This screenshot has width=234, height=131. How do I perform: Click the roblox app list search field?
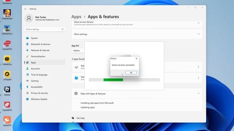pos(78,51)
